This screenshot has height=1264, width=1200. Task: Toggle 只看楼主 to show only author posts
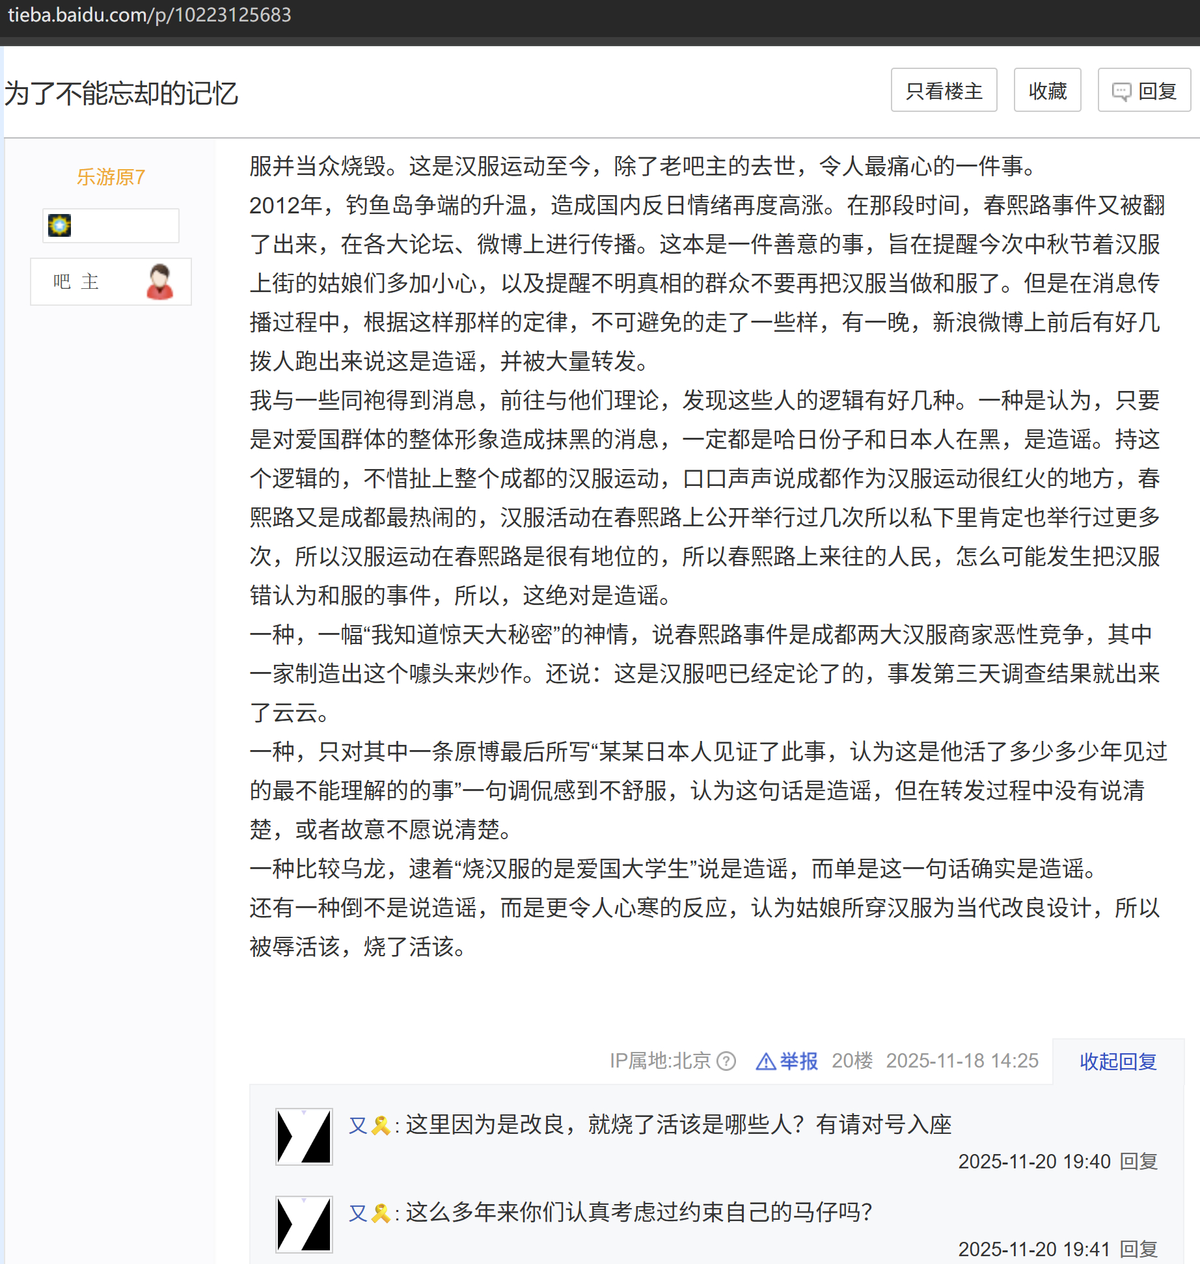coord(944,90)
